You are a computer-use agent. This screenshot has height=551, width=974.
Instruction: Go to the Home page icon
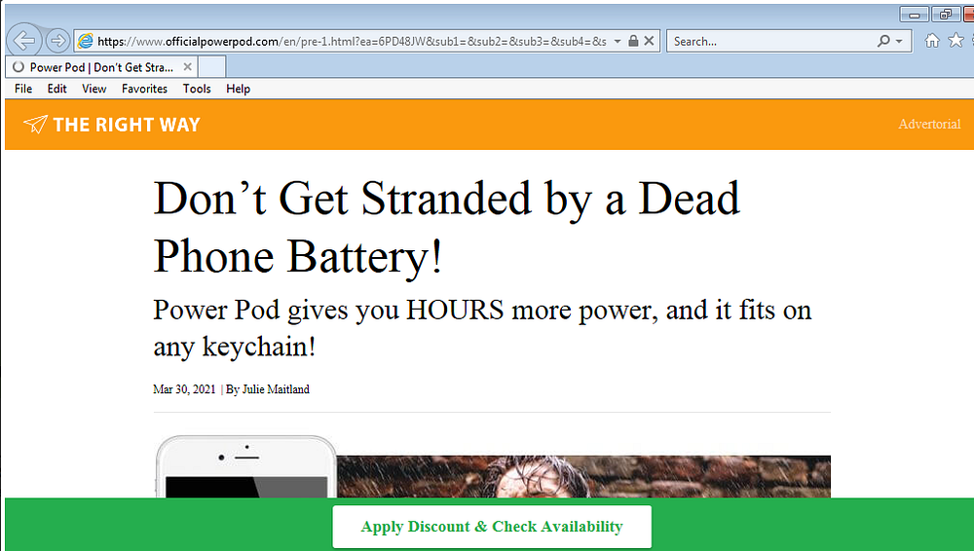932,40
